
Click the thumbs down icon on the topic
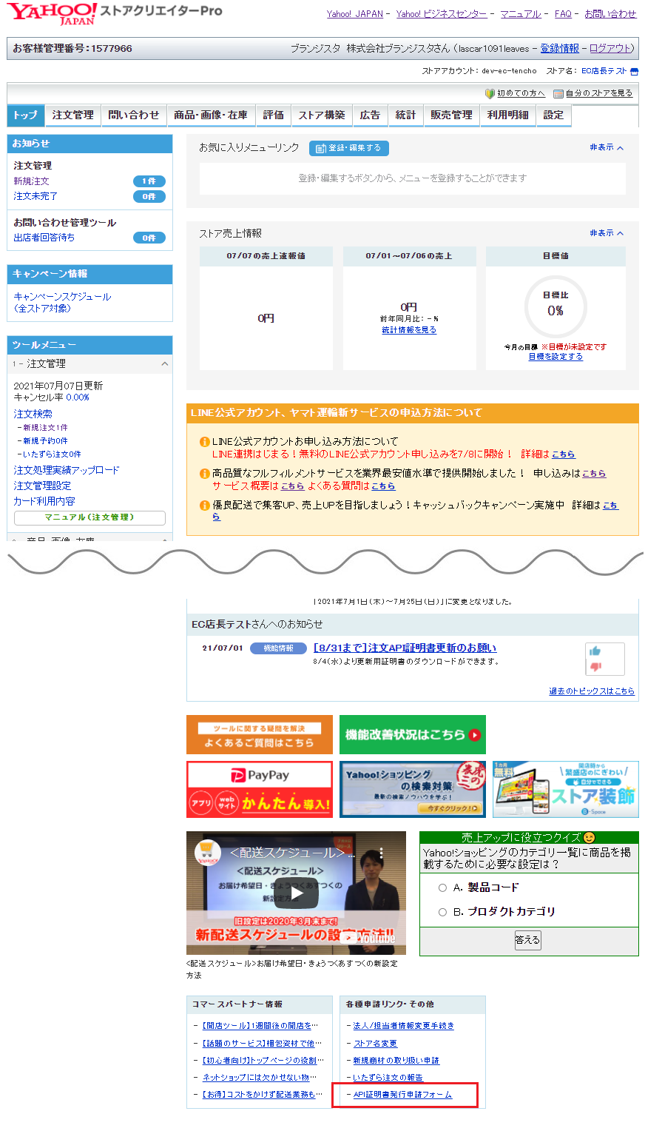coord(595,666)
